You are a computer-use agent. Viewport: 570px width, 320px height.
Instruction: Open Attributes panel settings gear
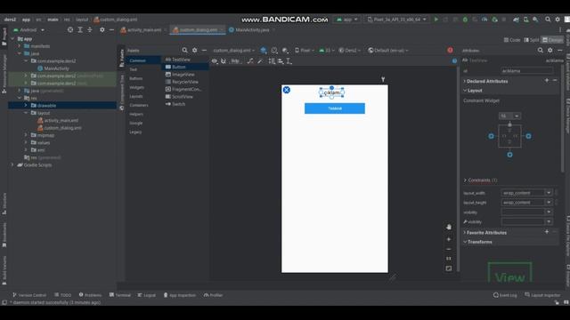pos(550,50)
